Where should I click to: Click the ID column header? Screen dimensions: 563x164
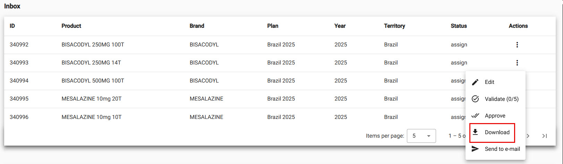(12, 26)
